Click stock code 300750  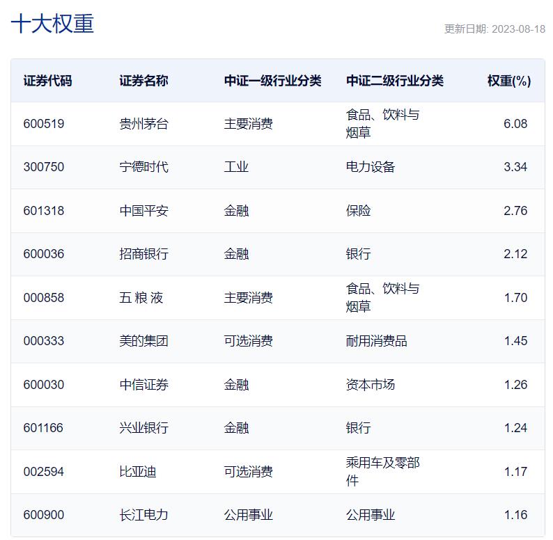pos(44,167)
